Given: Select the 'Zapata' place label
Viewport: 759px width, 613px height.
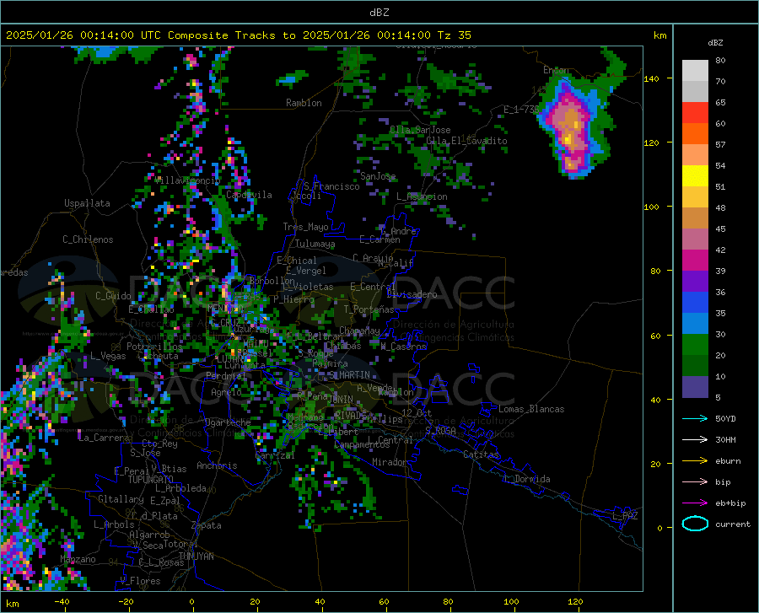Looking at the screenshot, I should pyautogui.click(x=207, y=525).
